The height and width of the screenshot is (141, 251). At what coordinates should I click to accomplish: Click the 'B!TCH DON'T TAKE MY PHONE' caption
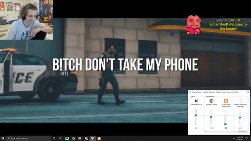(125, 64)
